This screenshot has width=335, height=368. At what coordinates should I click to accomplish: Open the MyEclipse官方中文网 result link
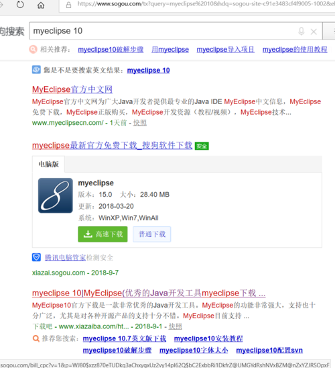72,89
